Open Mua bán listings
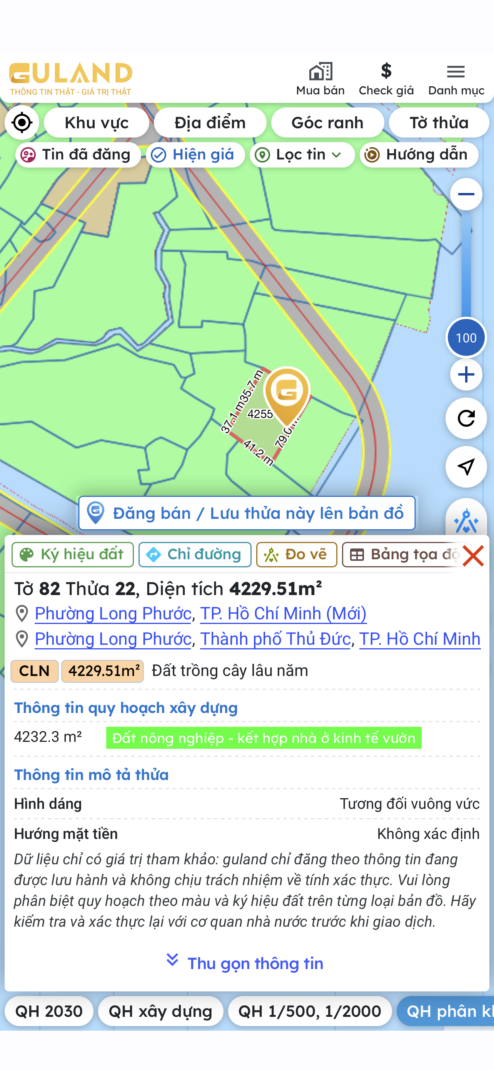Image resolution: width=494 pixels, height=1070 pixels. (x=320, y=79)
